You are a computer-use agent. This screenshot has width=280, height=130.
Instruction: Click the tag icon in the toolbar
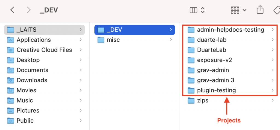coord(277,10)
